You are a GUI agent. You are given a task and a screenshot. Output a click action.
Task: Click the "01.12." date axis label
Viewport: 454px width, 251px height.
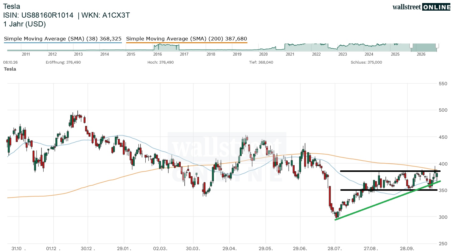click(53, 249)
